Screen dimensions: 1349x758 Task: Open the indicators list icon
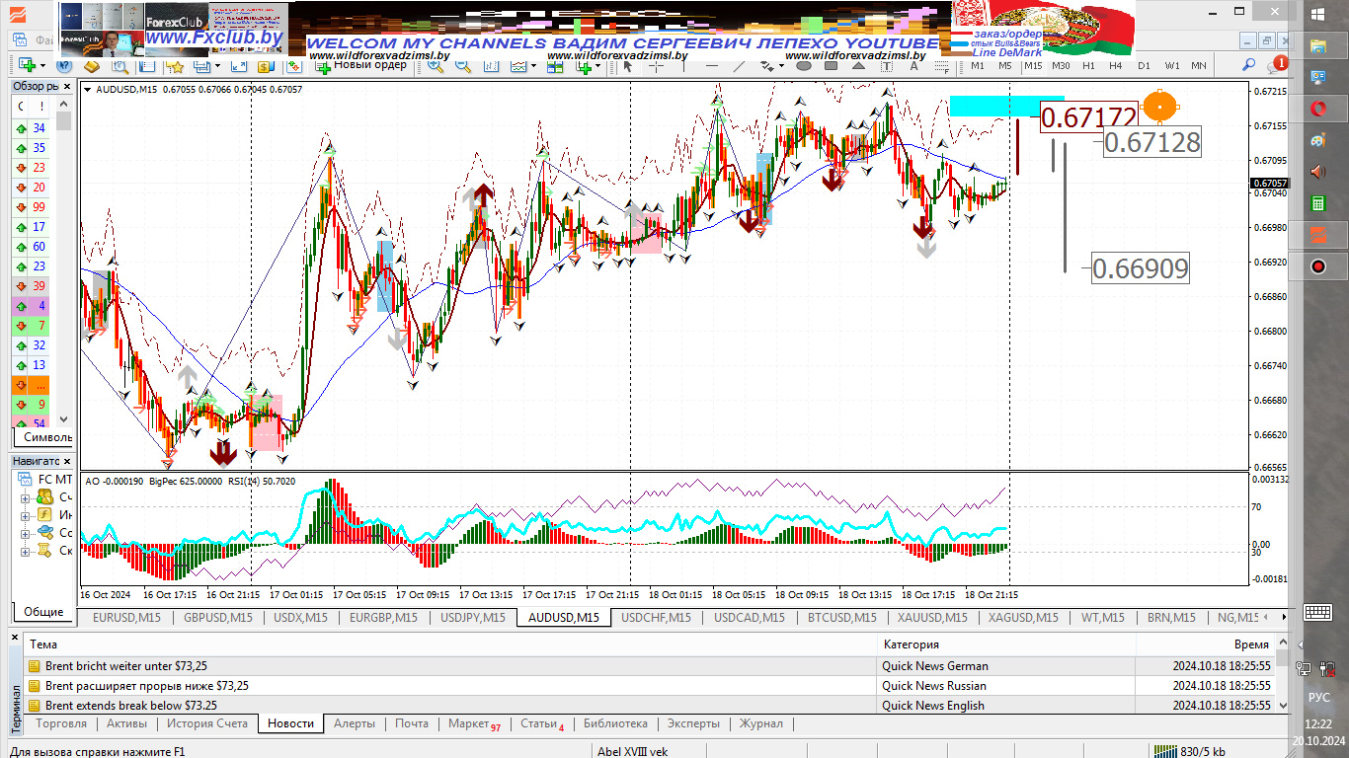[518, 66]
